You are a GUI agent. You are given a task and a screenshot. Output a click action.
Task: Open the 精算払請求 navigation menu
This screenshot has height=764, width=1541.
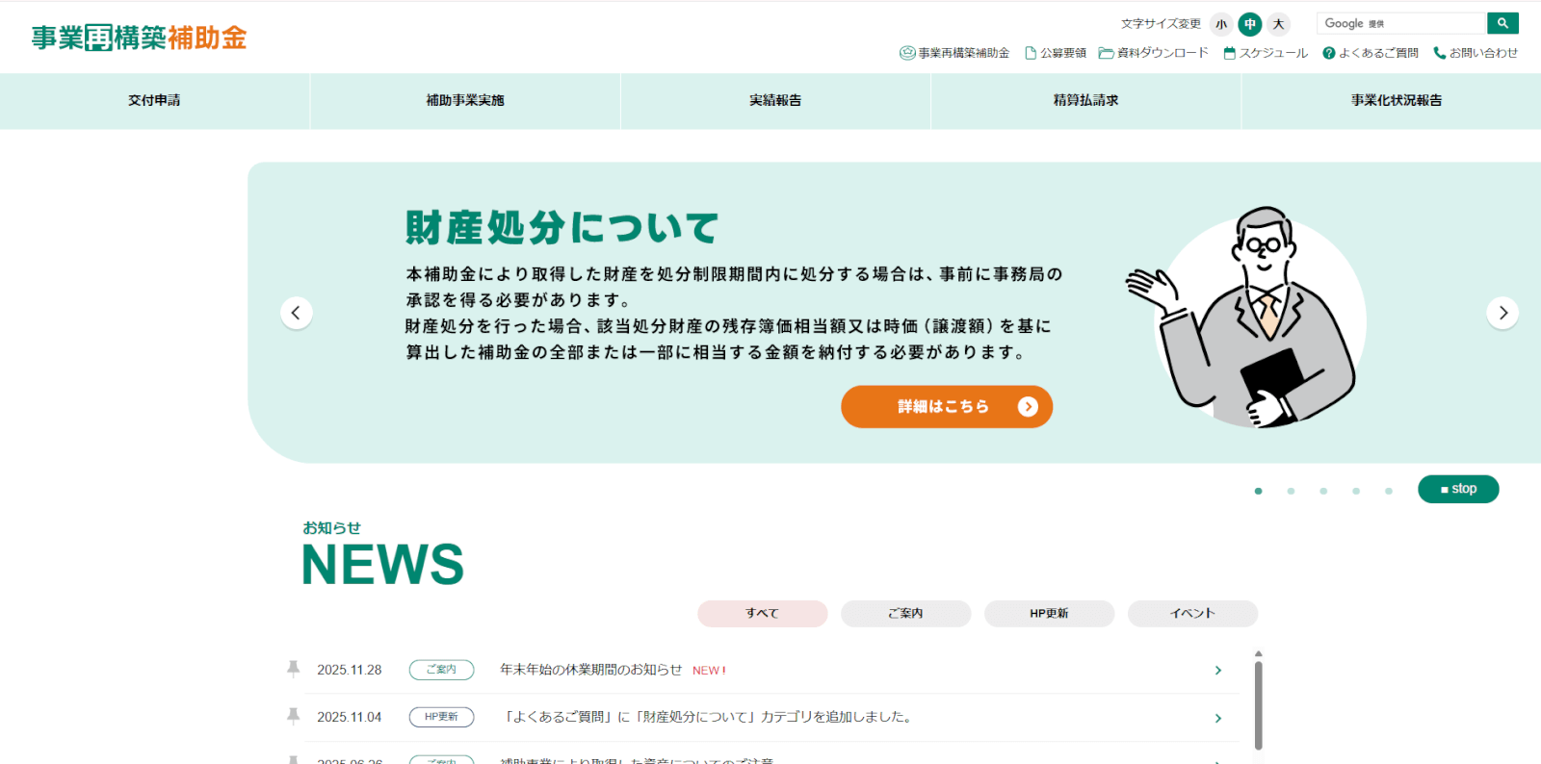point(1085,101)
